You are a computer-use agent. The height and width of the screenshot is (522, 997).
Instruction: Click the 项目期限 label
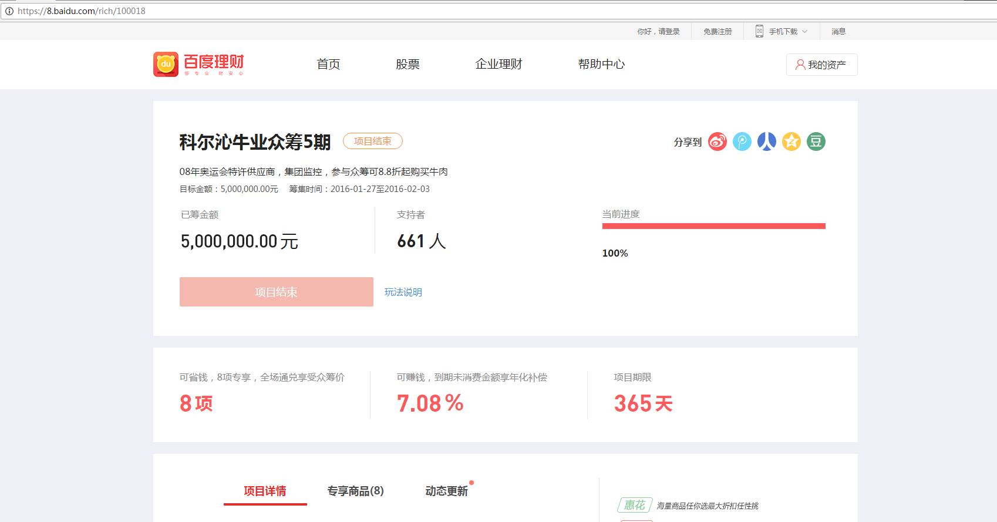click(633, 378)
